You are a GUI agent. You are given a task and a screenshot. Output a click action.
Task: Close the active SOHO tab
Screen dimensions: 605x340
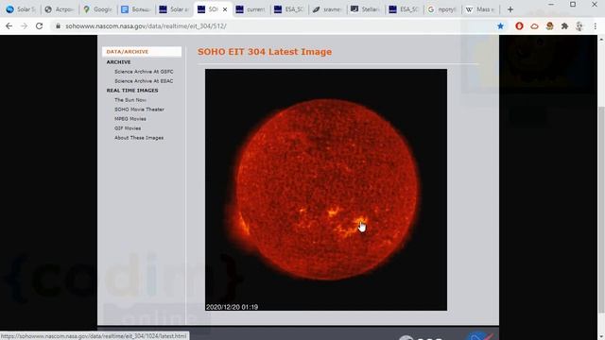click(x=225, y=9)
